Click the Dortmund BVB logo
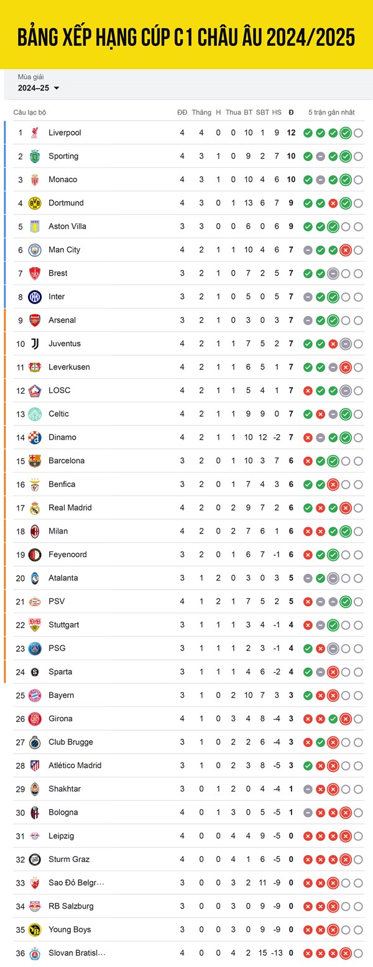This screenshot has width=373, height=967. click(x=35, y=203)
